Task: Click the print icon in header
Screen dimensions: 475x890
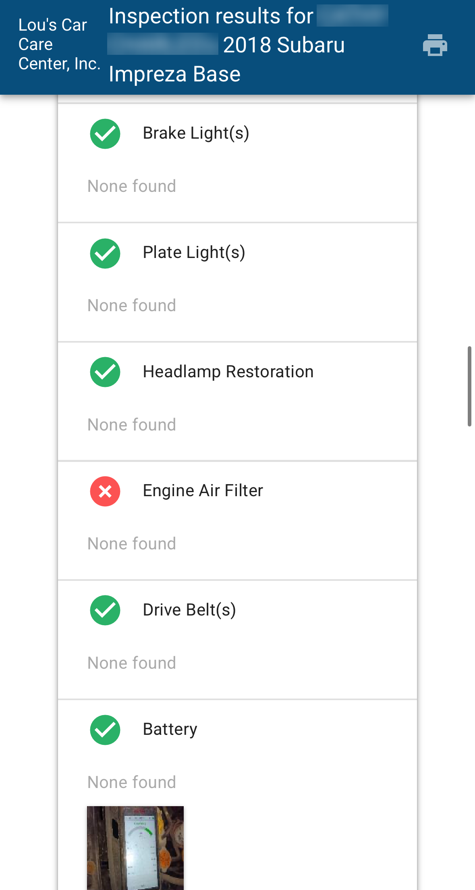Action: coord(435,45)
